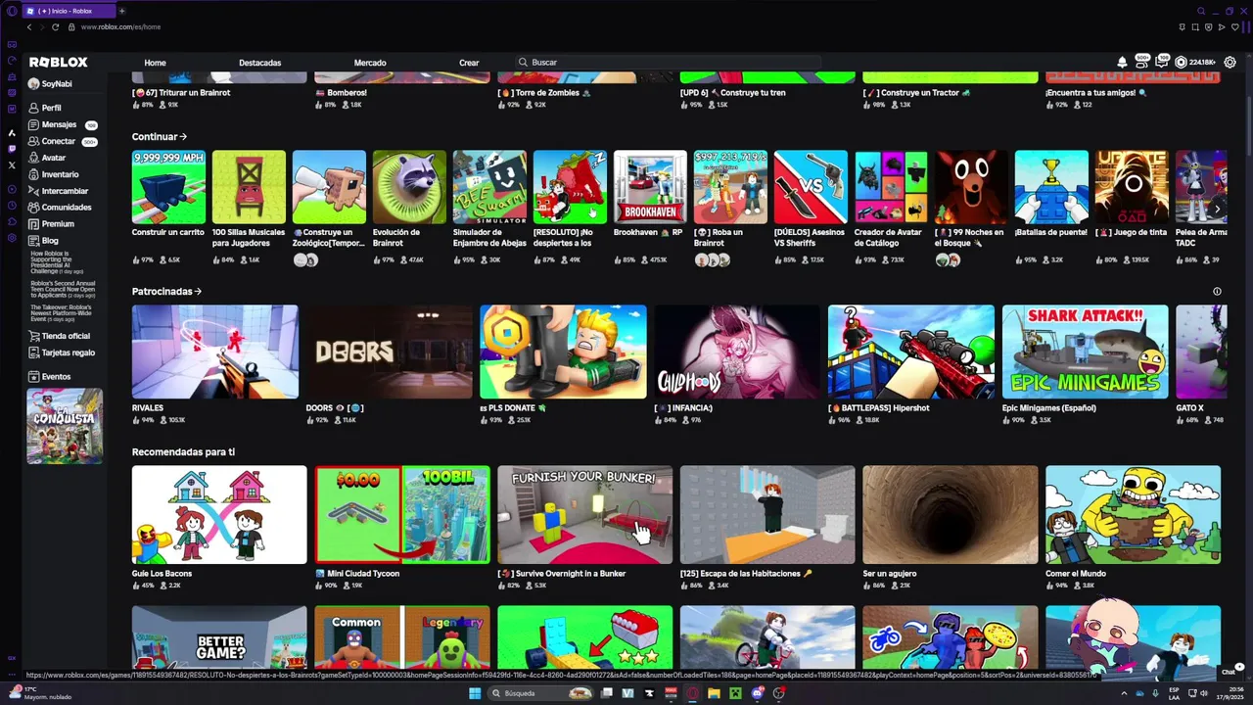Open Comunidades in left sidebar
This screenshot has height=705, width=1253.
[x=60, y=208]
